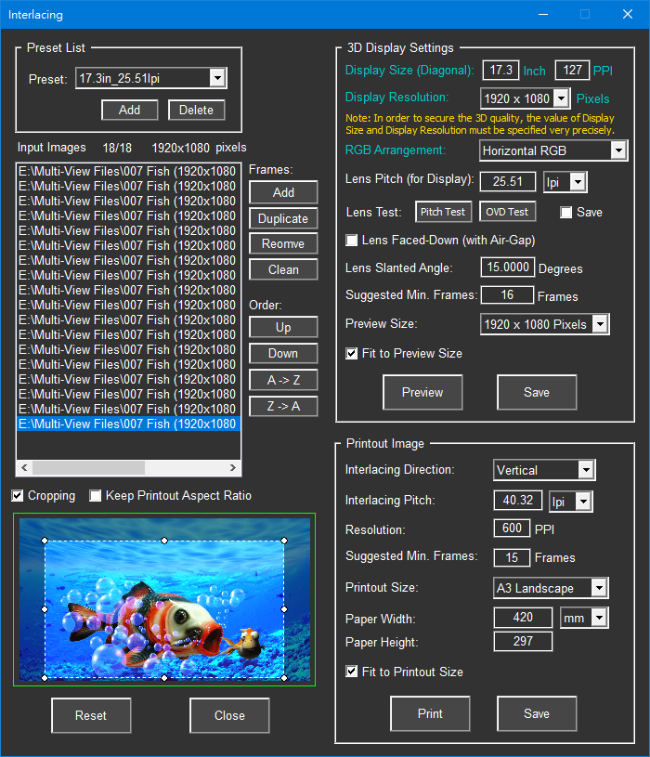Click the Print button
The height and width of the screenshot is (757, 650).
(x=430, y=713)
